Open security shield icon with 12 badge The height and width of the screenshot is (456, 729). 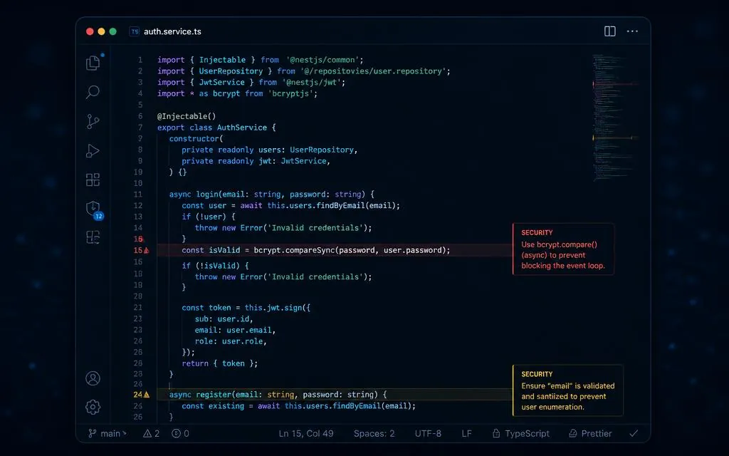coord(94,209)
